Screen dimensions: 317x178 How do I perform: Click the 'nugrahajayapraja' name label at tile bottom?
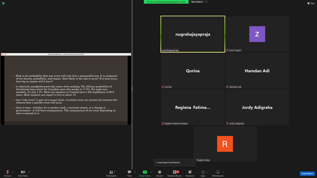coord(170,50)
